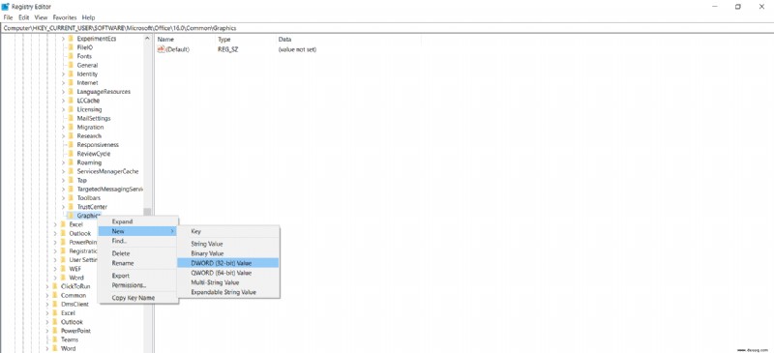Click the registry path address bar
Screen dimensions: 774x353
(x=387, y=28)
